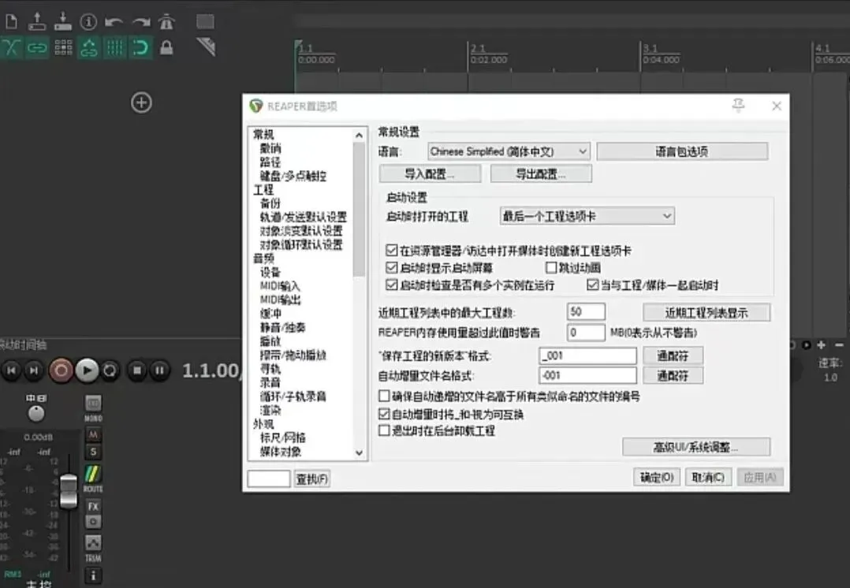The image size is (850, 588).
Task: Solo master track with S button
Action: [93, 452]
